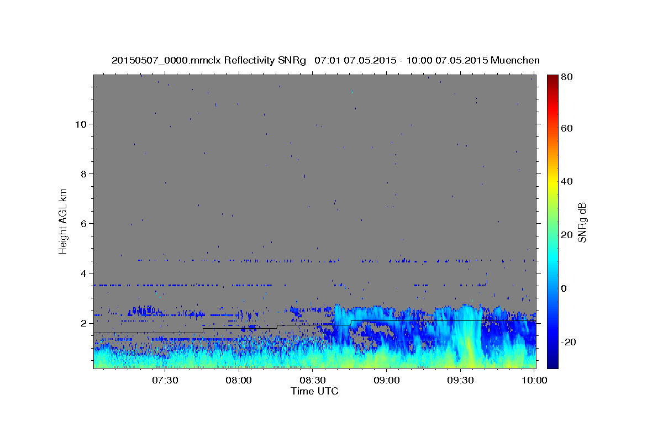This screenshot has height=442, width=663.
Task: Click the height tick label 6
Action: (83, 224)
